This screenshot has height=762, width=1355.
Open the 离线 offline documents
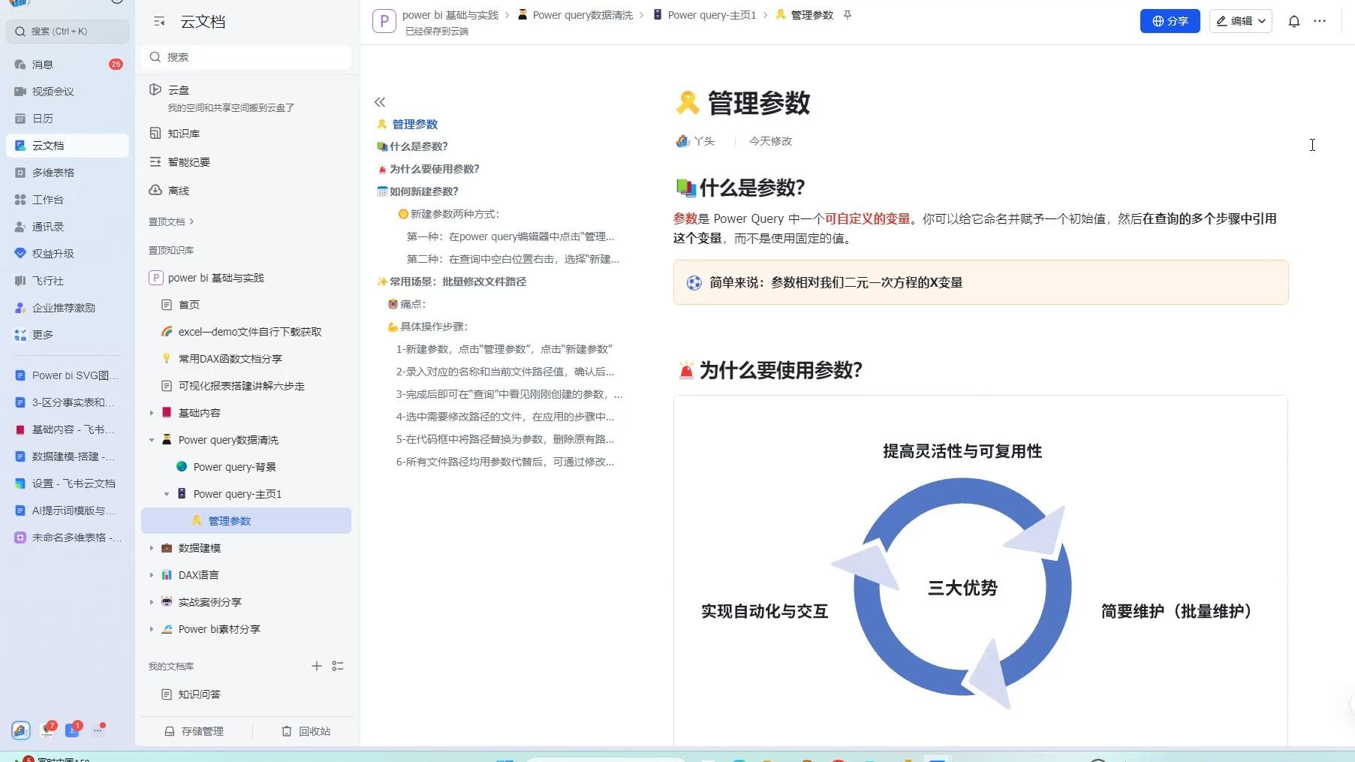click(246, 191)
